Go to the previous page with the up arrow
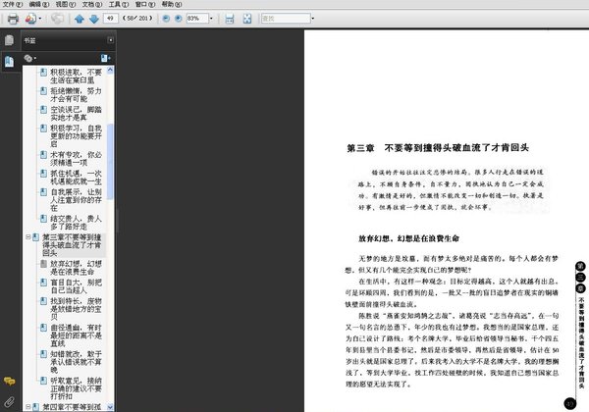 pyautogui.click(x=79, y=19)
